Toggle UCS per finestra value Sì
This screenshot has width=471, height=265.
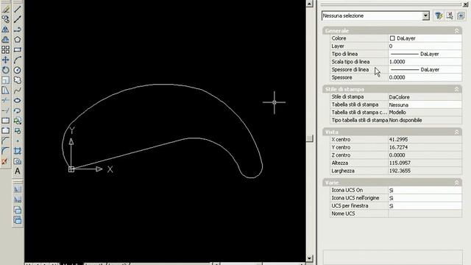[425, 206]
